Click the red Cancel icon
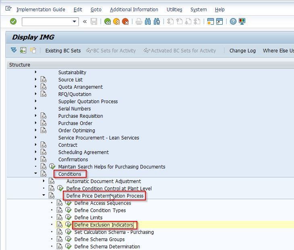Viewport: 294px width, 250px height. pos(125,22)
